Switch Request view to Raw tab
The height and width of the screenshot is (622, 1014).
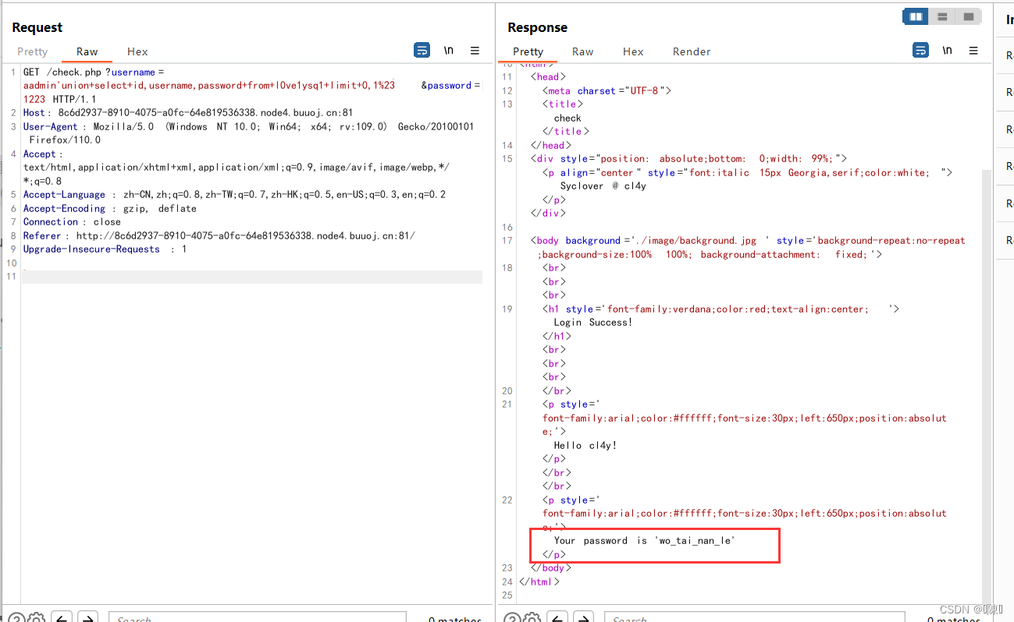pos(87,51)
